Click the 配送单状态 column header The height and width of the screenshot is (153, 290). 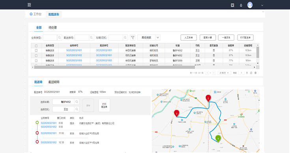point(131,46)
